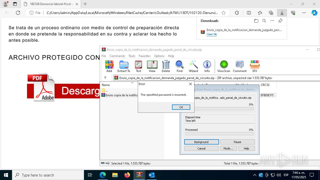The width and height of the screenshot is (320, 180).
Task: Open the View toolbar icon
Action: (x=152, y=66)
